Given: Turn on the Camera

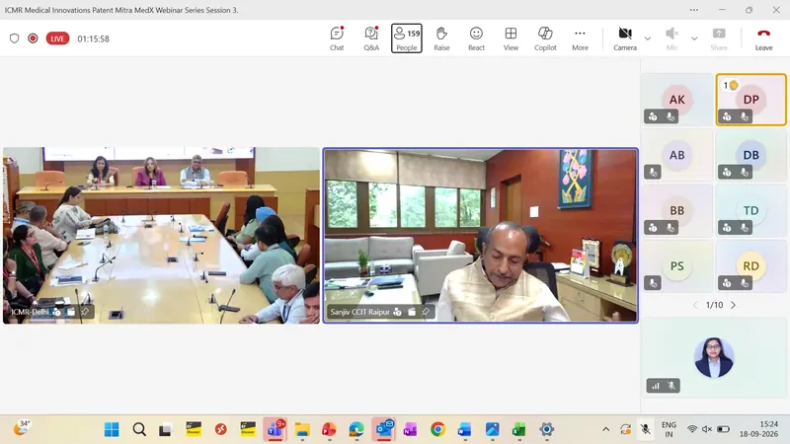Looking at the screenshot, I should [625, 38].
